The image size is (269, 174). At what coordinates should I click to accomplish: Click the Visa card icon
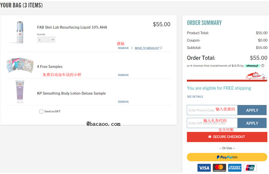(x=204, y=167)
